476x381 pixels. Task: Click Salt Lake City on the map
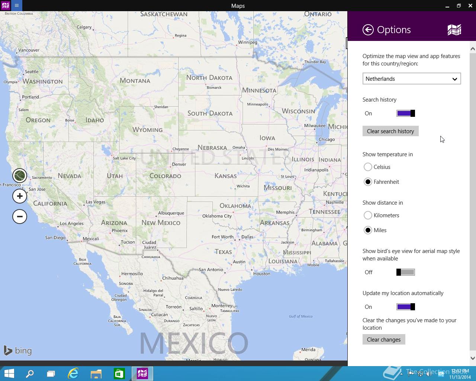point(124,158)
